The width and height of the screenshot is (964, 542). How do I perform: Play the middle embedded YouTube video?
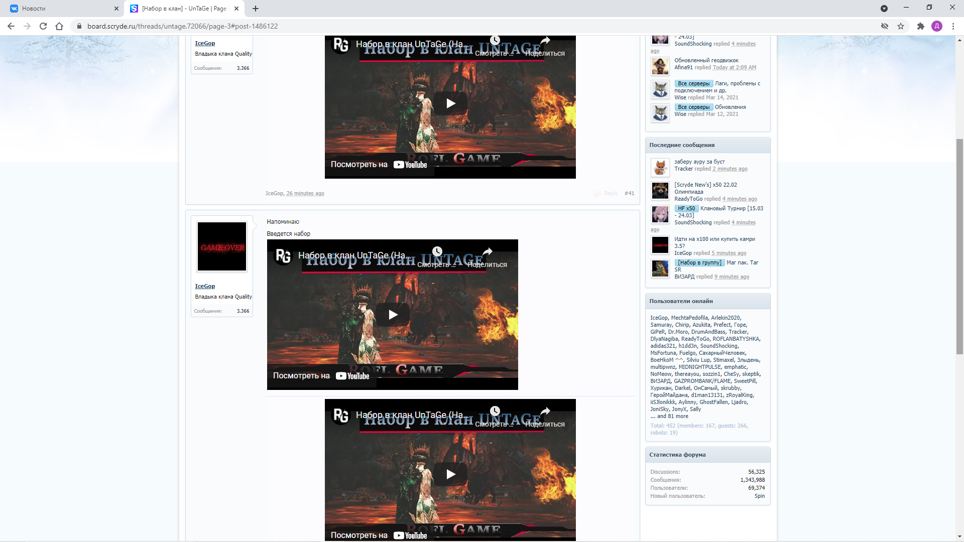(393, 315)
